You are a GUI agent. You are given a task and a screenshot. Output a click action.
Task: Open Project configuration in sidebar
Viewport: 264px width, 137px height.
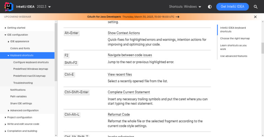pyautogui.click(x=20, y=117)
